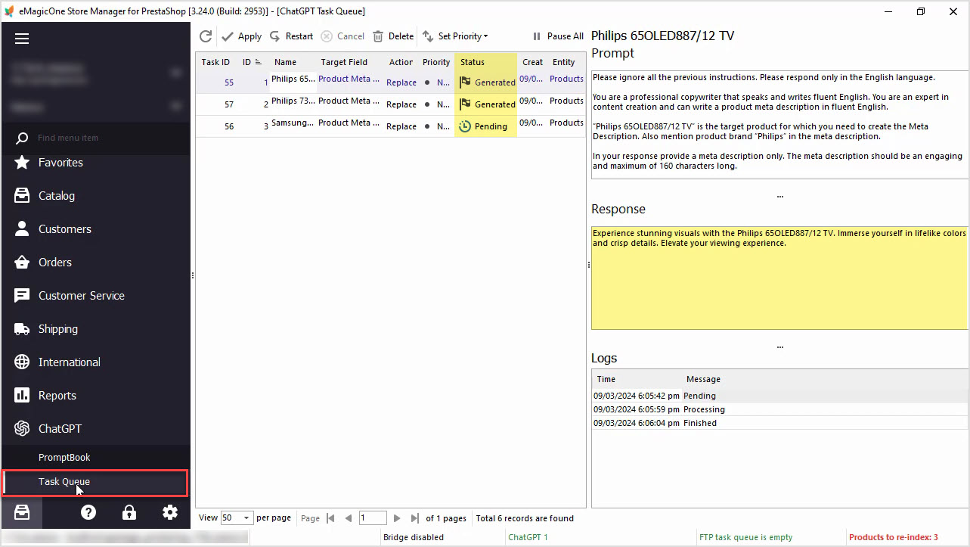Click the Refresh icon in toolbar
Screen dimensions: 970x547
(206, 36)
